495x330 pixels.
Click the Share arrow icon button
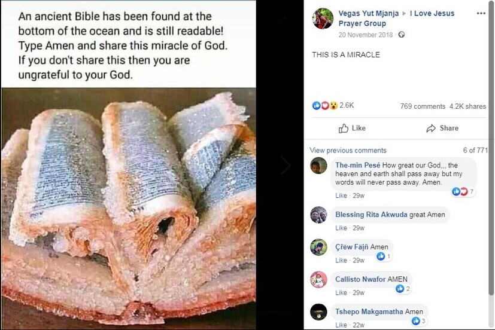point(431,128)
